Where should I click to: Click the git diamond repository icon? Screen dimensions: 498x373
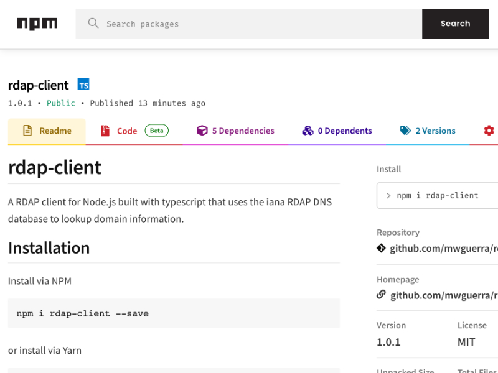click(381, 248)
